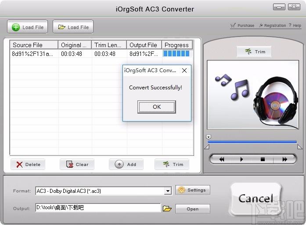Click the left trim start triangle marker
The height and width of the screenshot is (225, 306).
click(x=207, y=147)
